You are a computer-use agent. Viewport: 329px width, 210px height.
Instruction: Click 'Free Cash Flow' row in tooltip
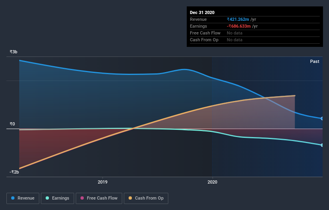[255, 33]
